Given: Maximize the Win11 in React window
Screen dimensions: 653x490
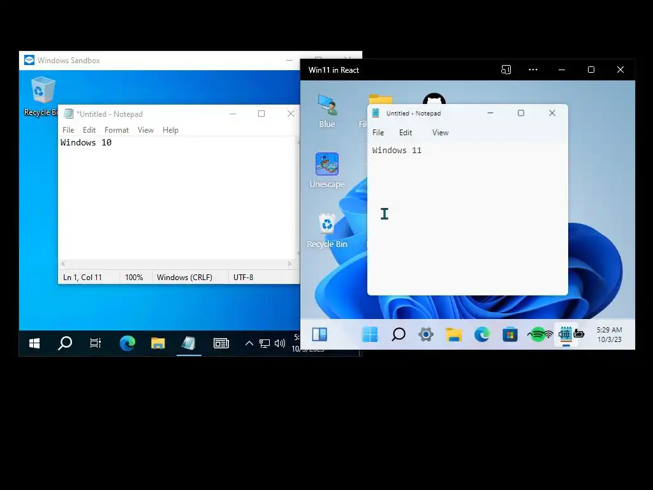Looking at the screenshot, I should 591,70.
